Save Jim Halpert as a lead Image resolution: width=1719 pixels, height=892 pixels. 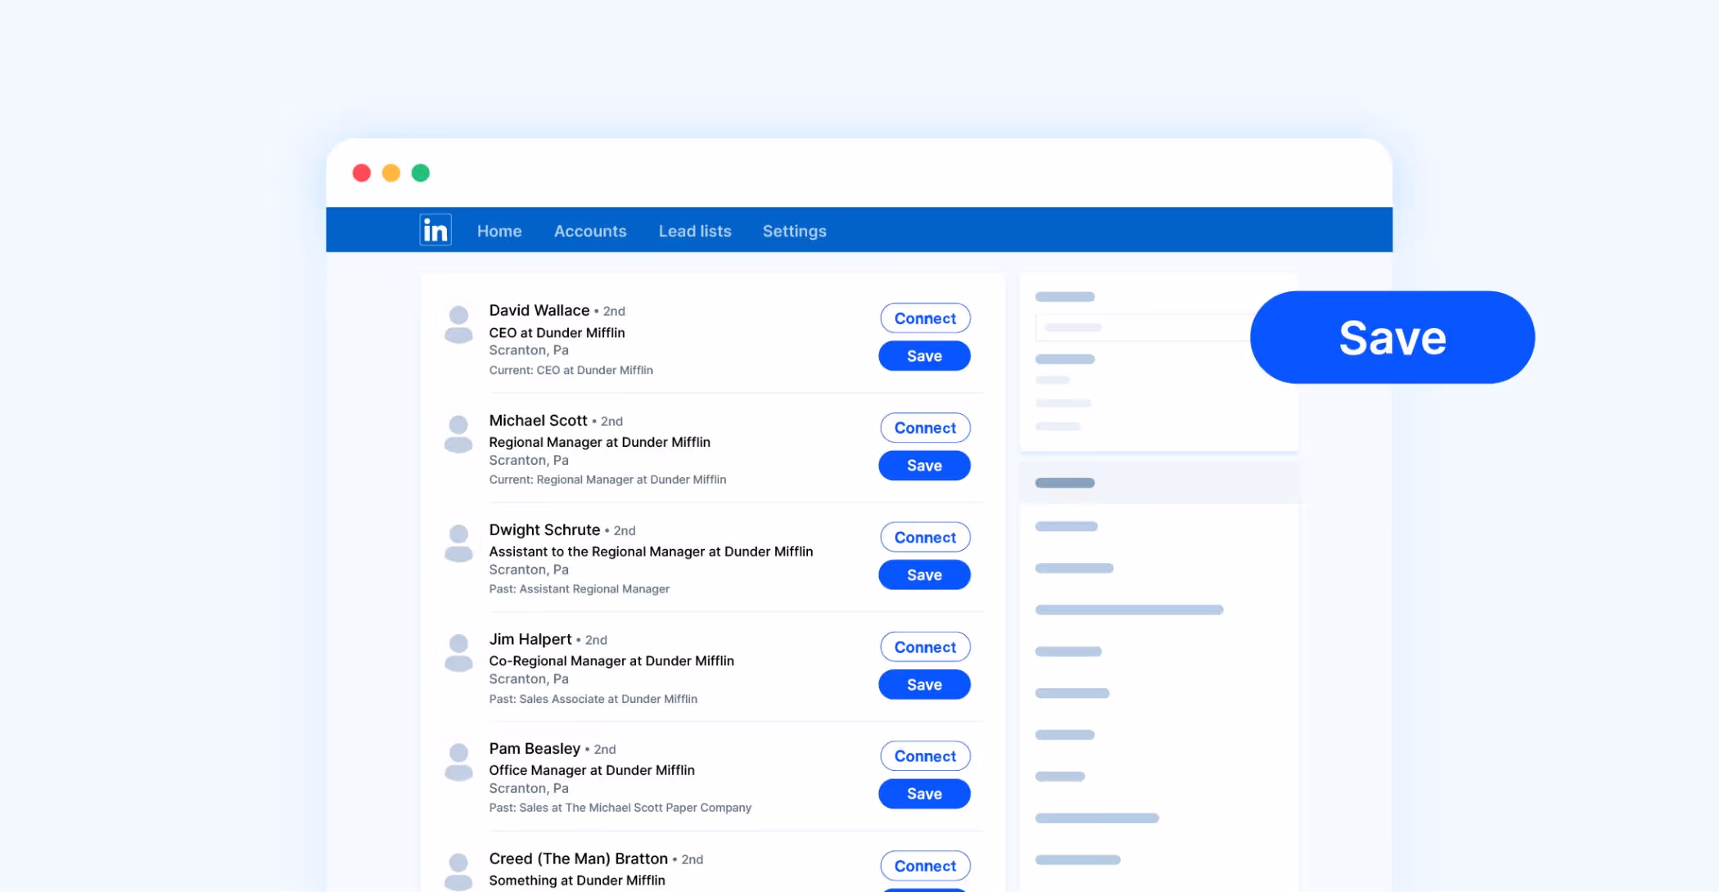click(x=924, y=685)
